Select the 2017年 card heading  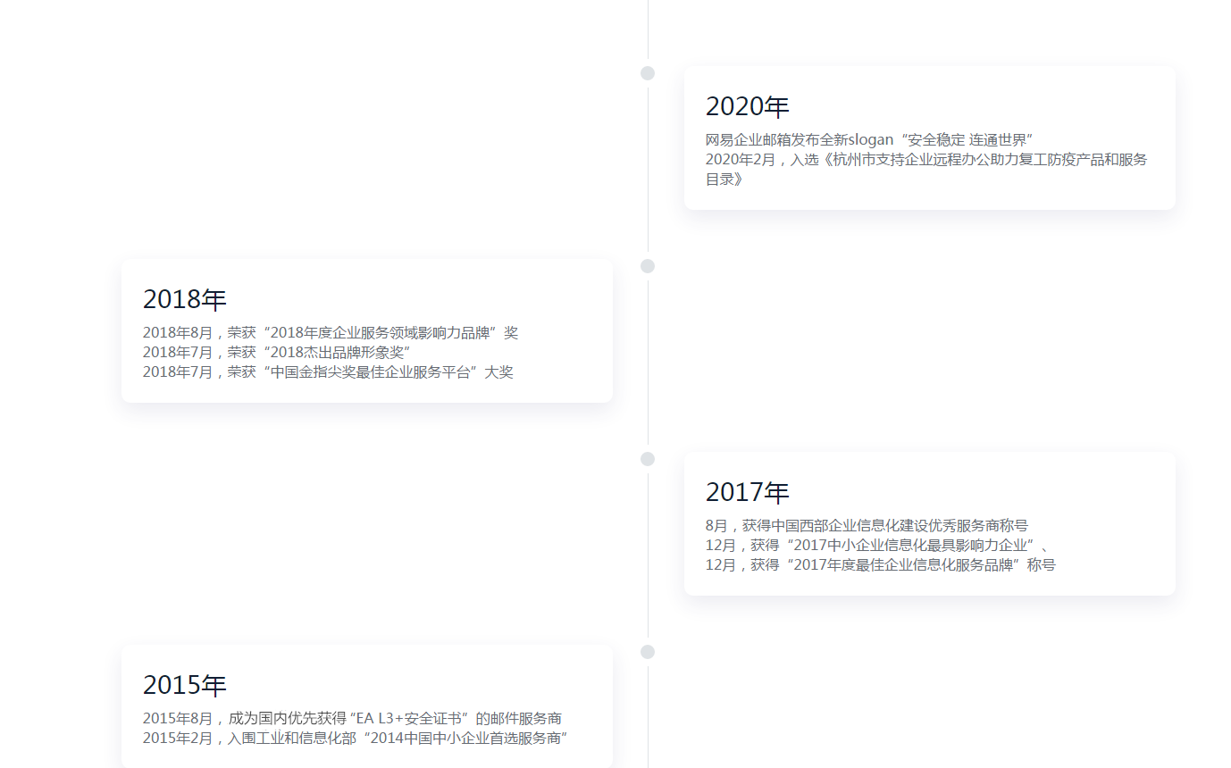[x=747, y=492]
